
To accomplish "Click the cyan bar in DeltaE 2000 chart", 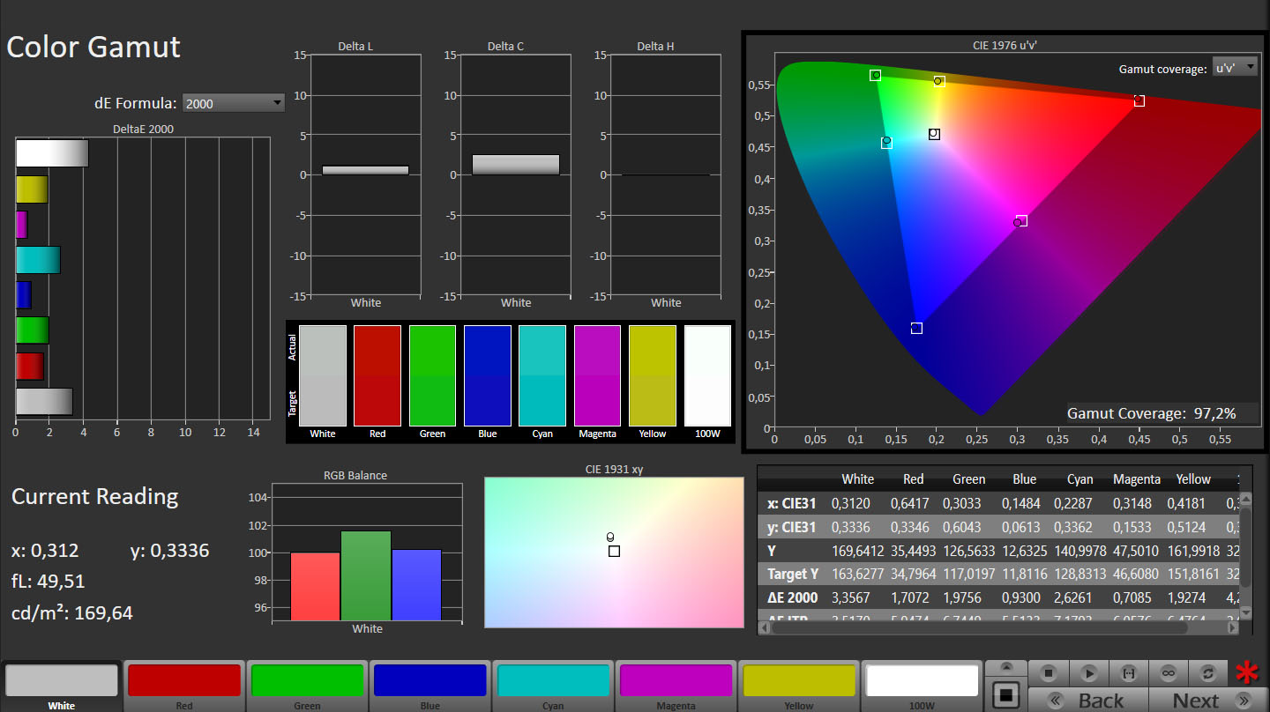I will (x=38, y=260).
